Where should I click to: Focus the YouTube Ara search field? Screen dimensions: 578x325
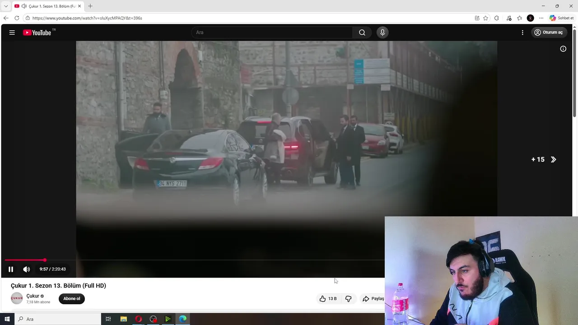[273, 32]
